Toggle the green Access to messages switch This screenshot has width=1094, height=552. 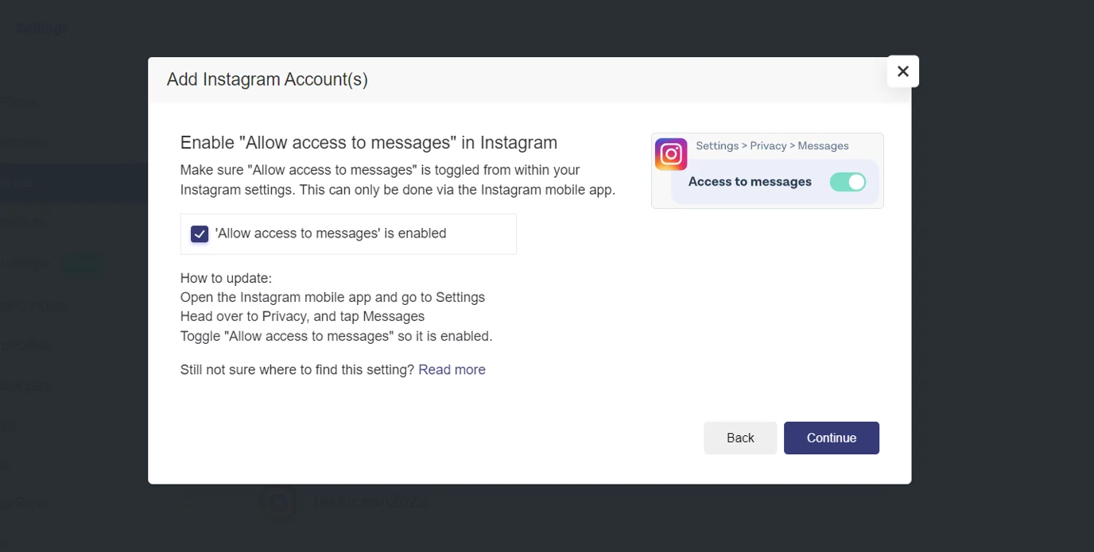(848, 182)
